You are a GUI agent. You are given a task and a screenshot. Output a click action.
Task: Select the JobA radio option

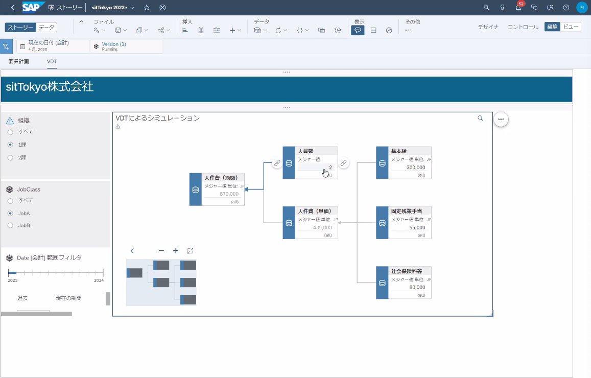tap(10, 214)
